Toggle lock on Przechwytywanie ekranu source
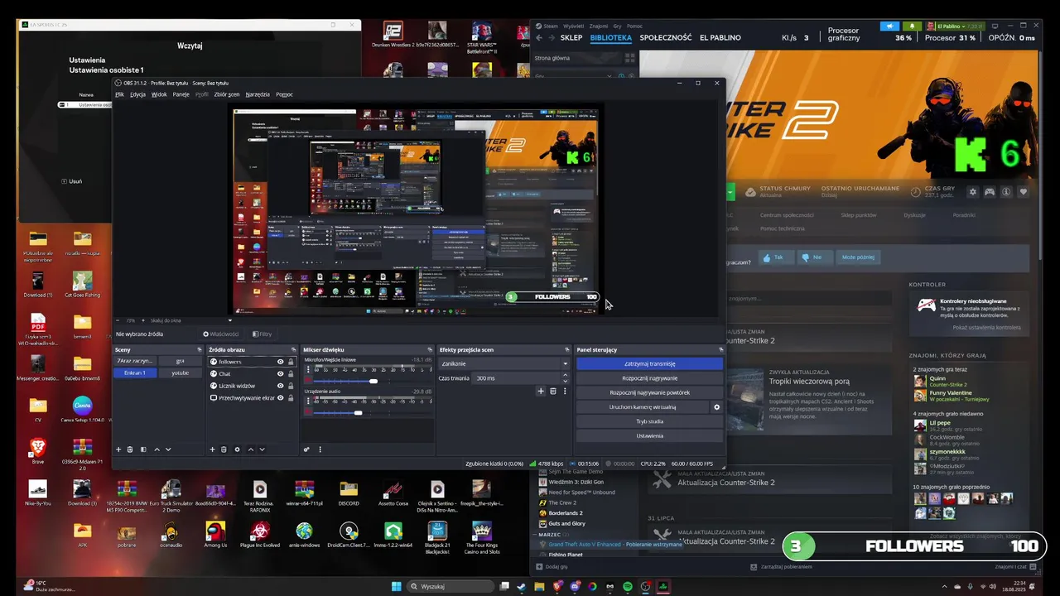 291,398
